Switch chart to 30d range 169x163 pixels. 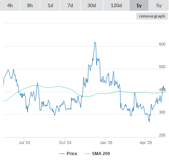(92, 5)
